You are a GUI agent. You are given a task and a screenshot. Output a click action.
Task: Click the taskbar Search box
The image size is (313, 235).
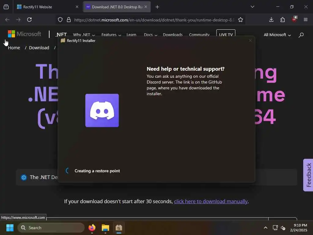pos(51,228)
